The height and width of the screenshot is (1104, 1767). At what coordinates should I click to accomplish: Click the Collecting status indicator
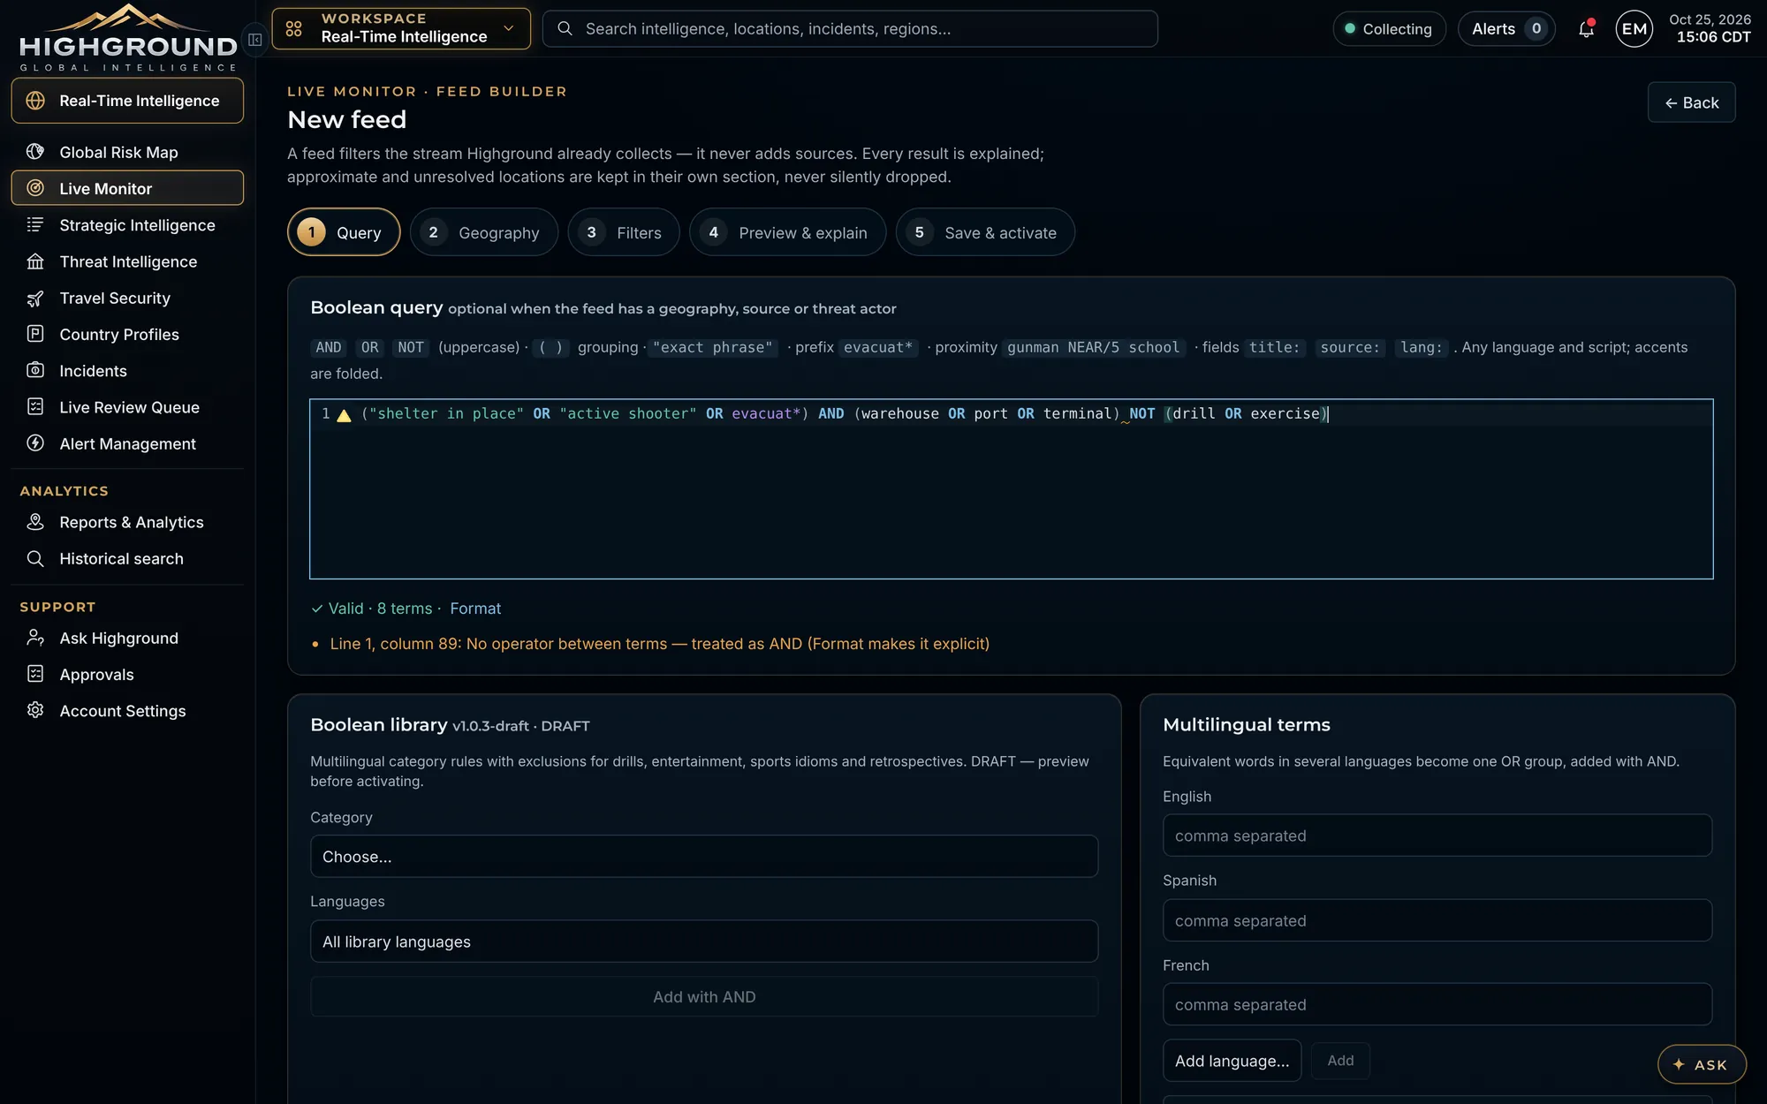(x=1389, y=29)
